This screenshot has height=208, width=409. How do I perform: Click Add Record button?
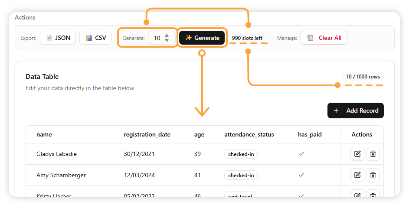pos(356,110)
